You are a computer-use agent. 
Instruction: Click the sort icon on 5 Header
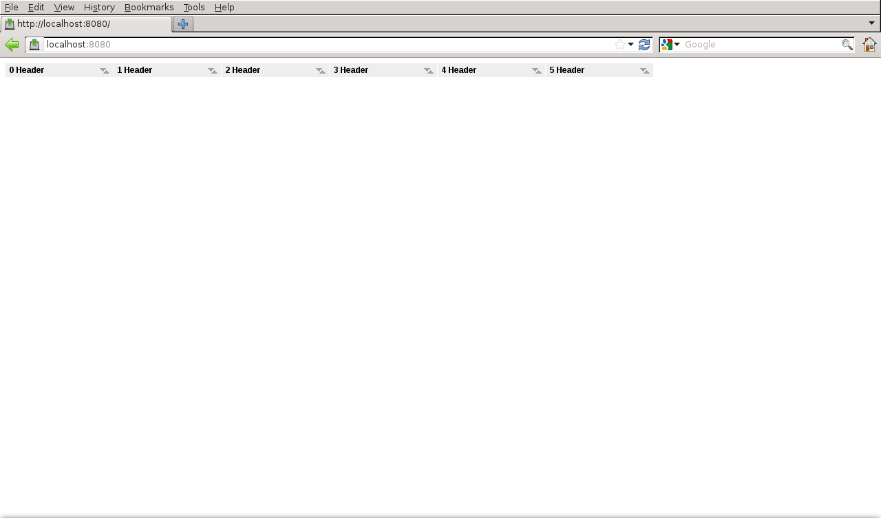tap(645, 70)
